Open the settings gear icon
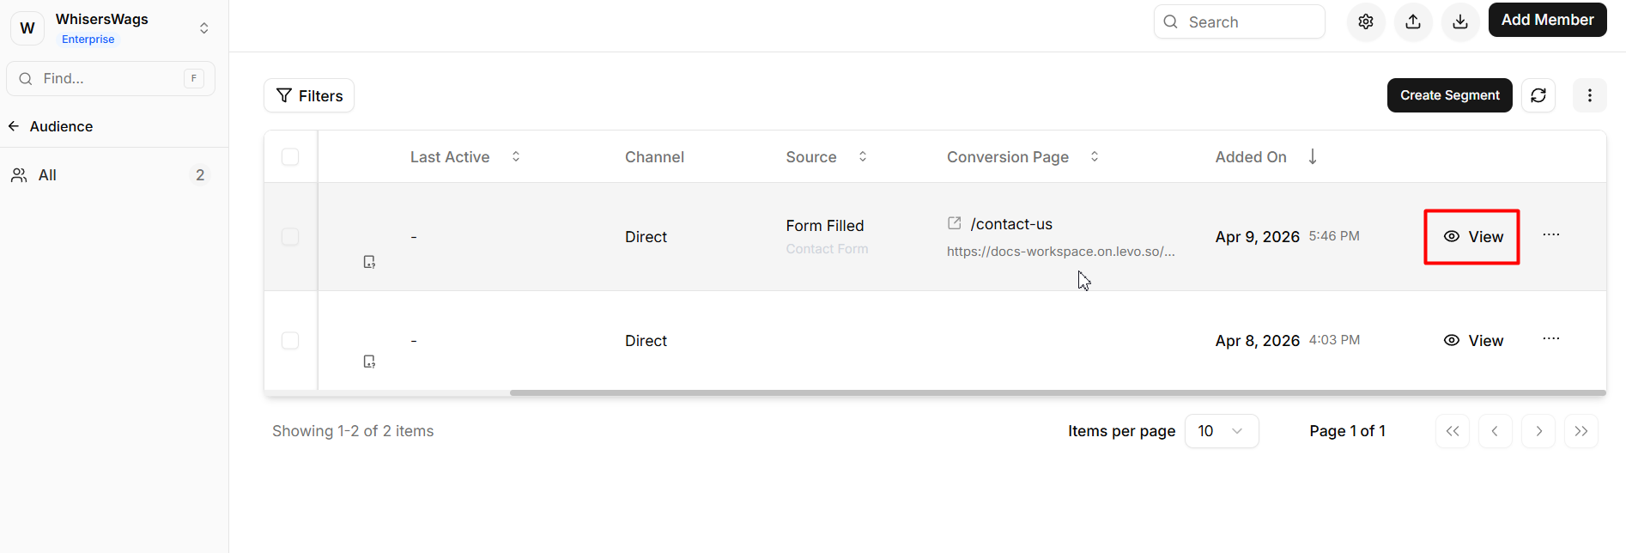Image resolution: width=1626 pixels, height=553 pixels. coord(1365,22)
